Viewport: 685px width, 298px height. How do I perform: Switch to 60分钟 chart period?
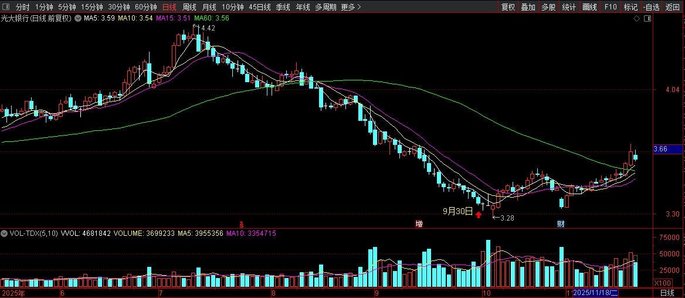tap(146, 7)
